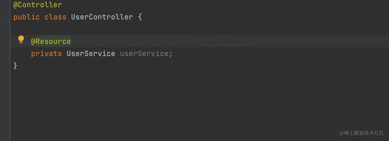389x141 pixels.
Task: Click the greyed userService field name
Action: click(144, 54)
